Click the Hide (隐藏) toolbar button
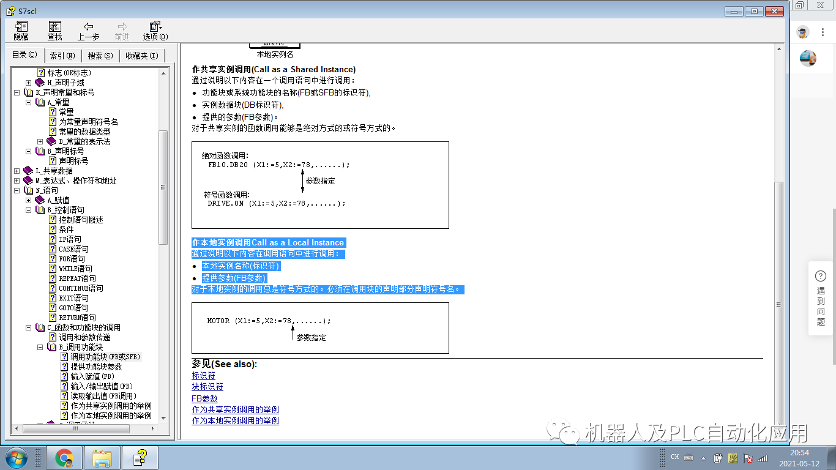This screenshot has width=836, height=470. (x=21, y=31)
